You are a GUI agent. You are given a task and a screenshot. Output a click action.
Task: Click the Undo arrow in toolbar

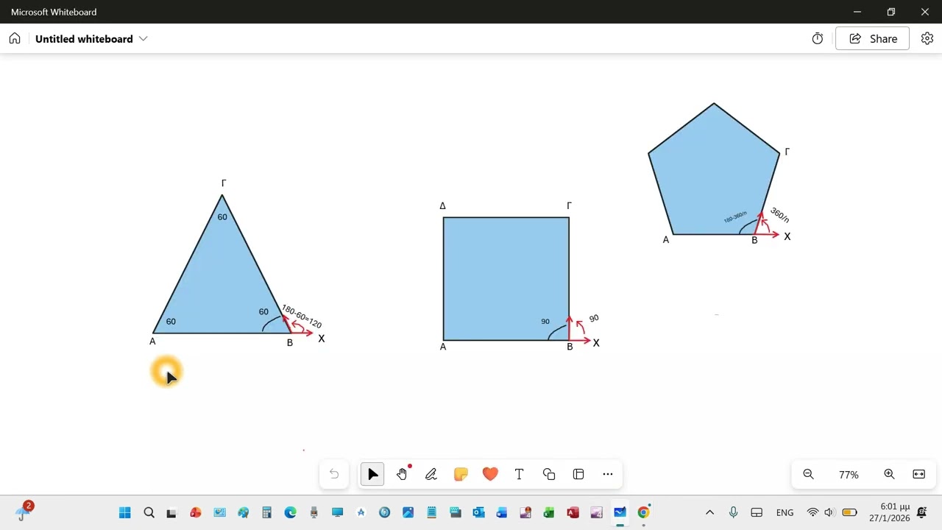(x=334, y=474)
